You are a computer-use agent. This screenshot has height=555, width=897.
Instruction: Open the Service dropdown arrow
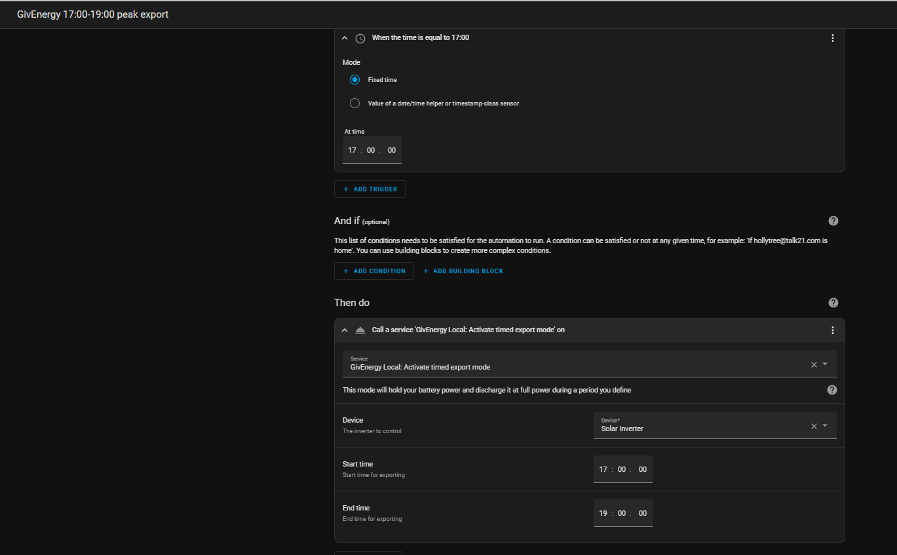[x=825, y=364]
